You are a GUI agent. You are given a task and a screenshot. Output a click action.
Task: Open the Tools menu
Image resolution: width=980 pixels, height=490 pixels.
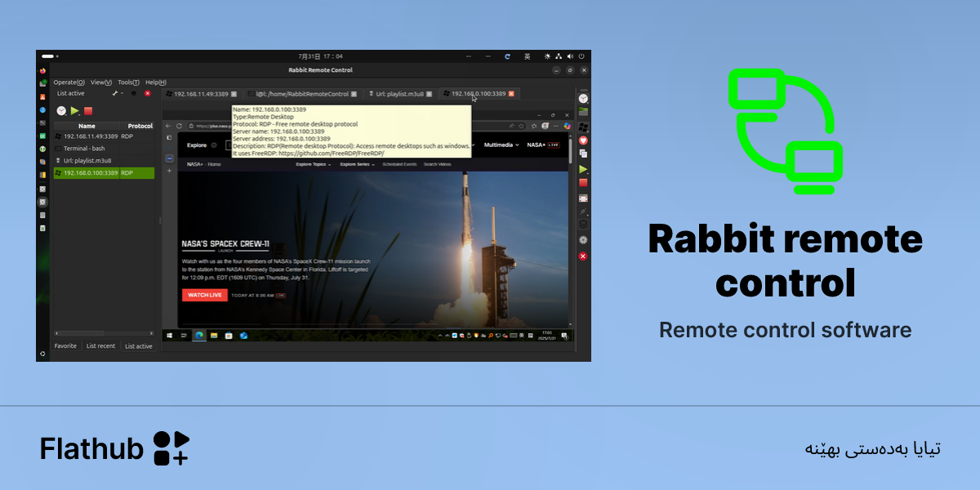(x=128, y=82)
